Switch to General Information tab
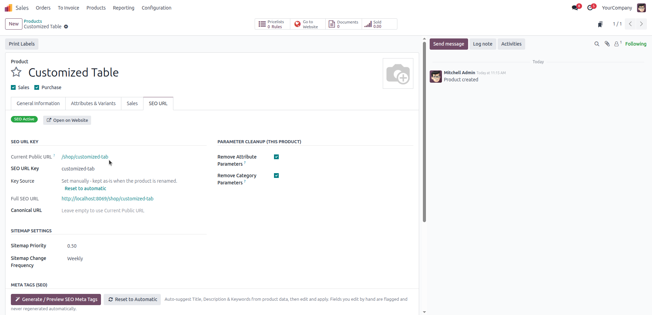Image resolution: width=652 pixels, height=315 pixels. click(38, 103)
